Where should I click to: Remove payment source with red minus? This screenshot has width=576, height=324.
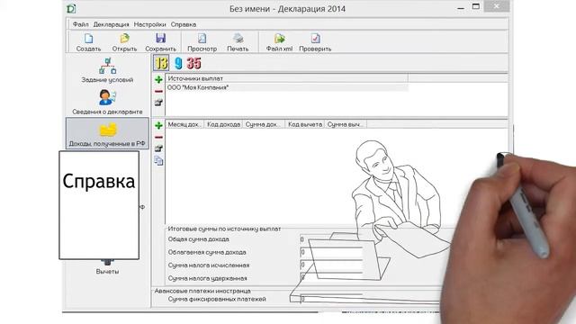[158, 91]
